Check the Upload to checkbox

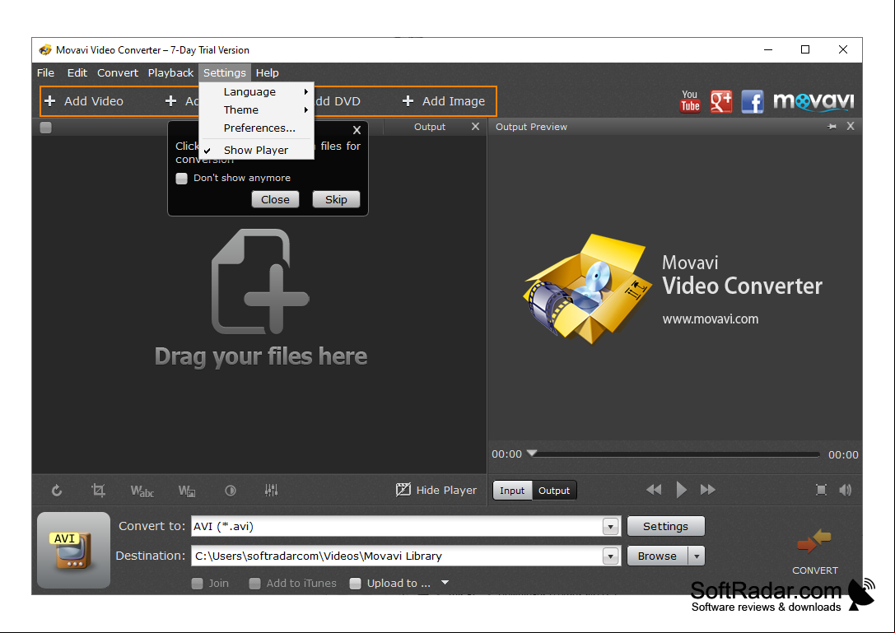click(355, 584)
